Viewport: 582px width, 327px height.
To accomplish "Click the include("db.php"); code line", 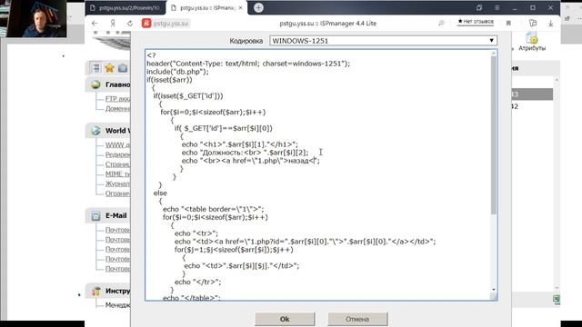I will [178, 72].
